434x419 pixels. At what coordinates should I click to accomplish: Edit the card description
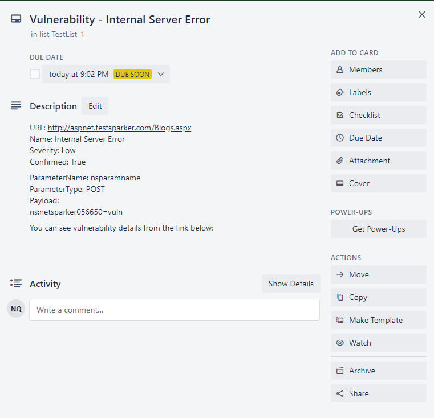coord(95,106)
